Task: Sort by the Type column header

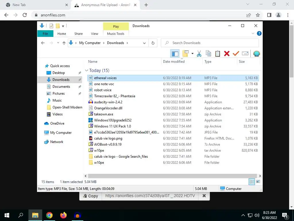Action: click(220, 62)
